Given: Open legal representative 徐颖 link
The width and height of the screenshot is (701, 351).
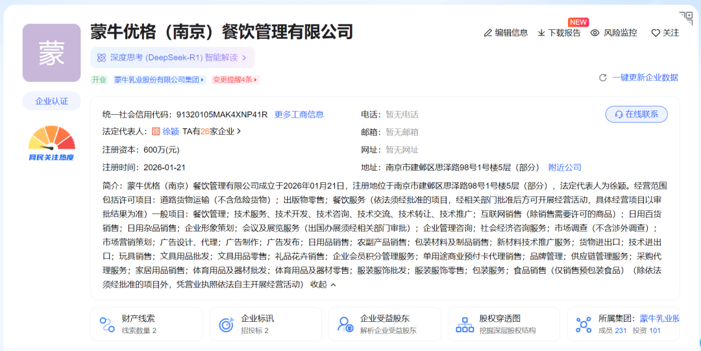Looking at the screenshot, I should pos(171,132).
